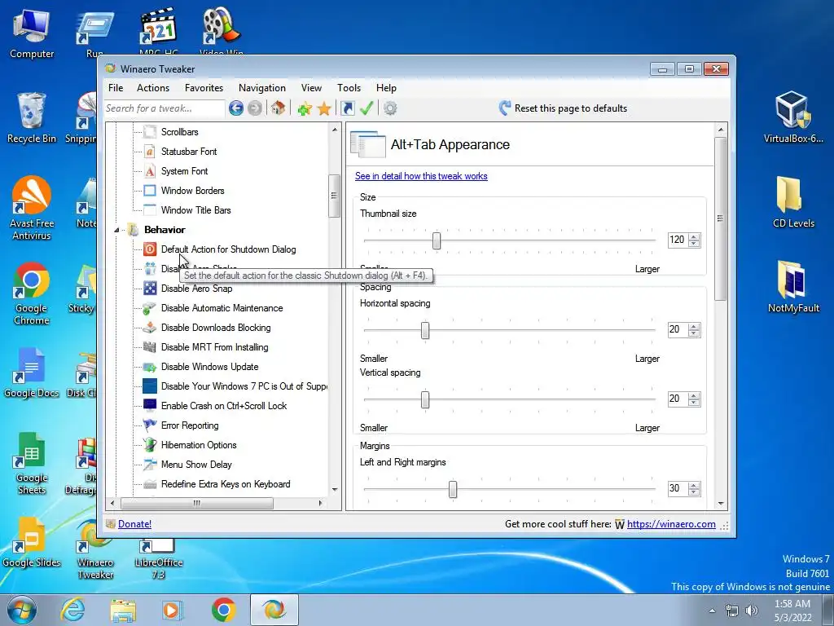Go to the Home page icon
The width and height of the screenshot is (834, 626).
tap(278, 108)
